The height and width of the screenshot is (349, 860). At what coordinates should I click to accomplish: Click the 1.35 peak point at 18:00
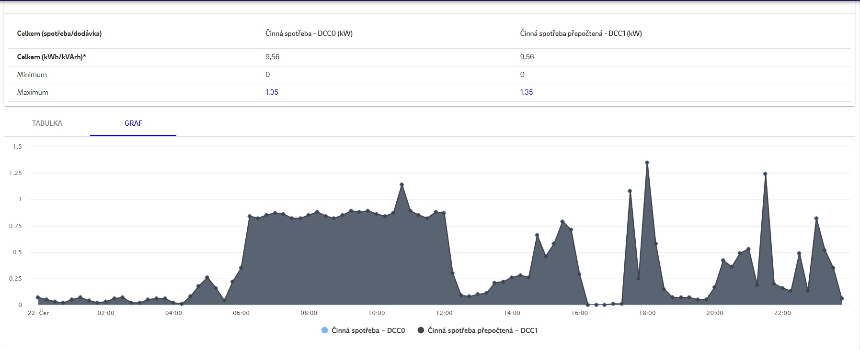pyautogui.click(x=647, y=163)
